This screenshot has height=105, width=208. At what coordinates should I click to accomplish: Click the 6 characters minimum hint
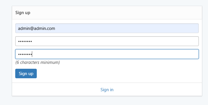pyautogui.click(x=38, y=62)
